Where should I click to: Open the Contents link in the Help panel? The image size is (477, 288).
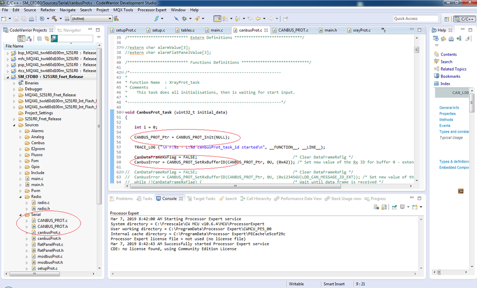point(448,54)
